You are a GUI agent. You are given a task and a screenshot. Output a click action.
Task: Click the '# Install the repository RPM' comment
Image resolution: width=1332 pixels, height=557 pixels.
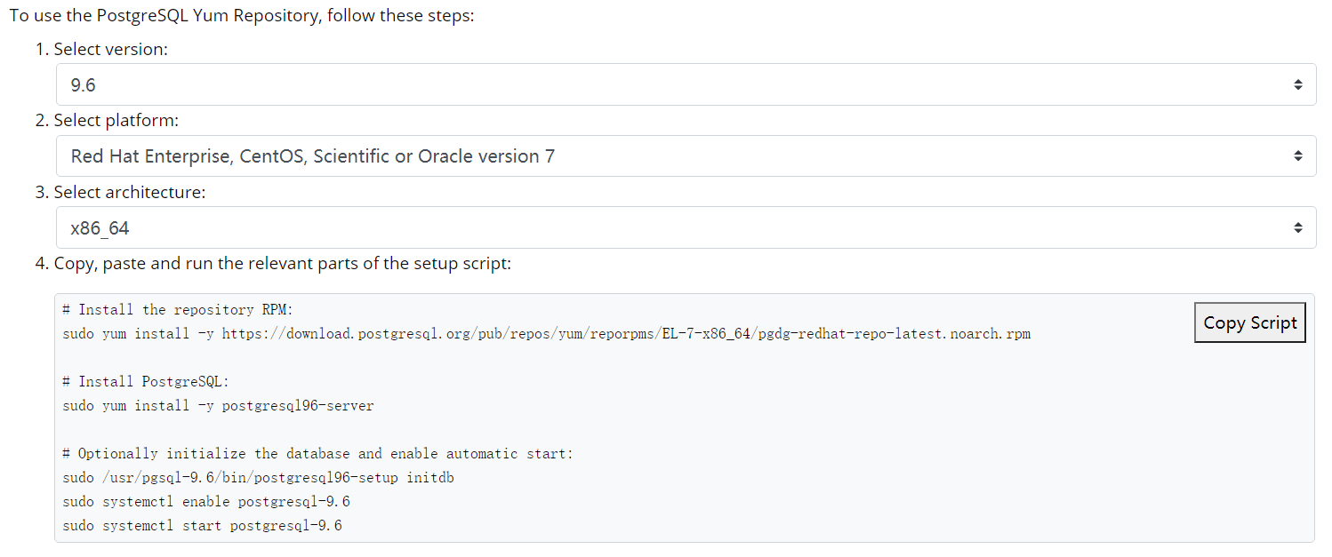pyautogui.click(x=178, y=309)
